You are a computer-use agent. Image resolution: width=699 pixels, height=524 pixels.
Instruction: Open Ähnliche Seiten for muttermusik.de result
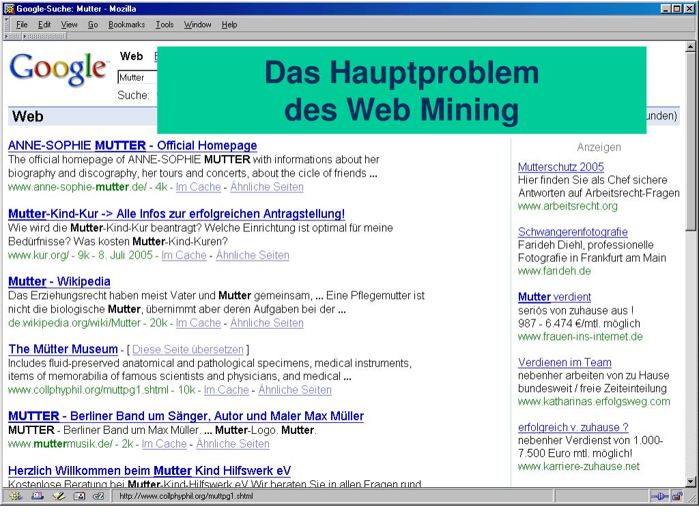pyautogui.click(x=233, y=443)
